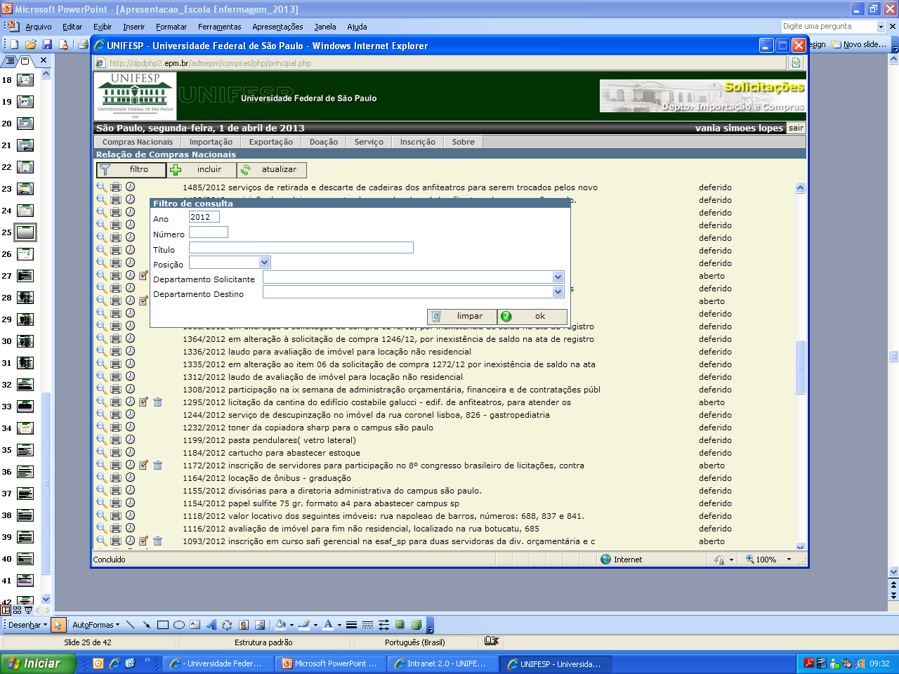The height and width of the screenshot is (674, 899).
Task: Click sair to log out
Action: pos(796,128)
